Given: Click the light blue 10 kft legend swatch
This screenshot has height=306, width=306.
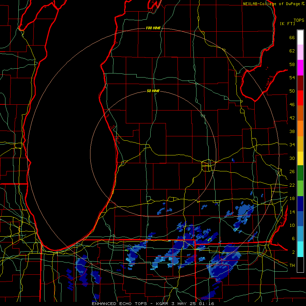Looking at the screenshot, I should click(300, 234).
